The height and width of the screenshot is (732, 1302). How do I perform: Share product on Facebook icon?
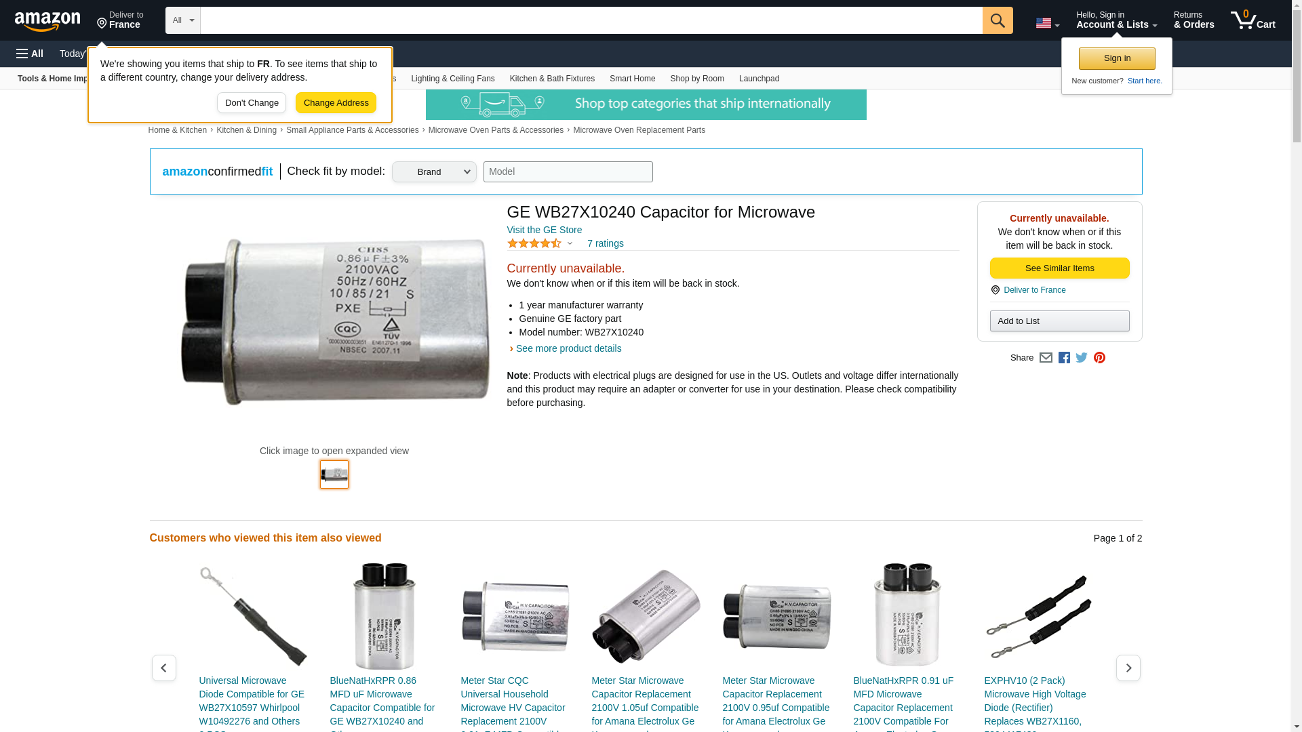(1064, 358)
